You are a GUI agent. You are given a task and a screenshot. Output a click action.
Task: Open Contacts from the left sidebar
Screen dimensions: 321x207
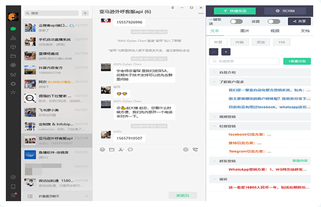(x=13, y=38)
